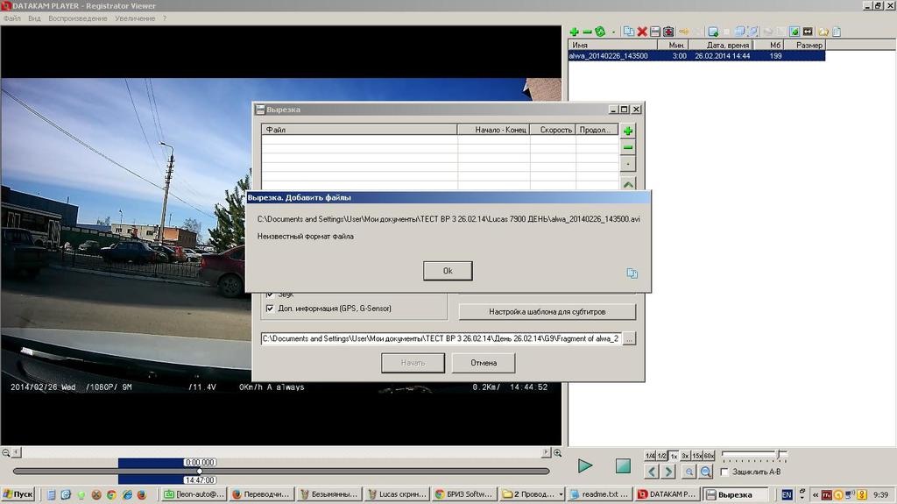Uncheck the Звук checkbox
897x504 pixels.
click(x=270, y=295)
